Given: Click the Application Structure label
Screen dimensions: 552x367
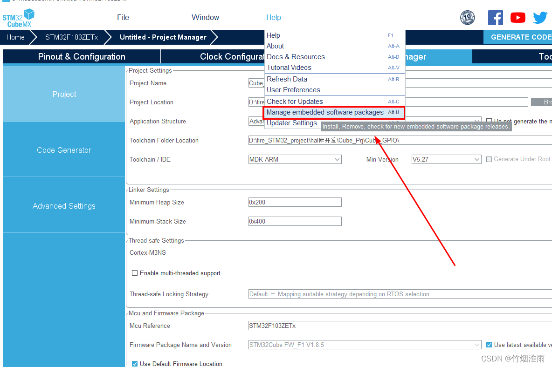Looking at the screenshot, I should tap(158, 121).
